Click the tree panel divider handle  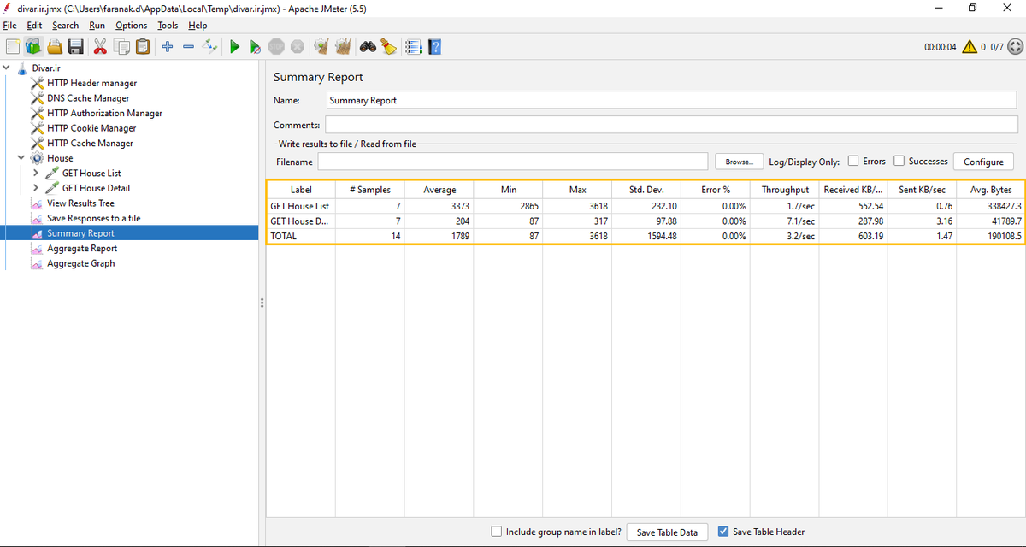click(x=262, y=303)
